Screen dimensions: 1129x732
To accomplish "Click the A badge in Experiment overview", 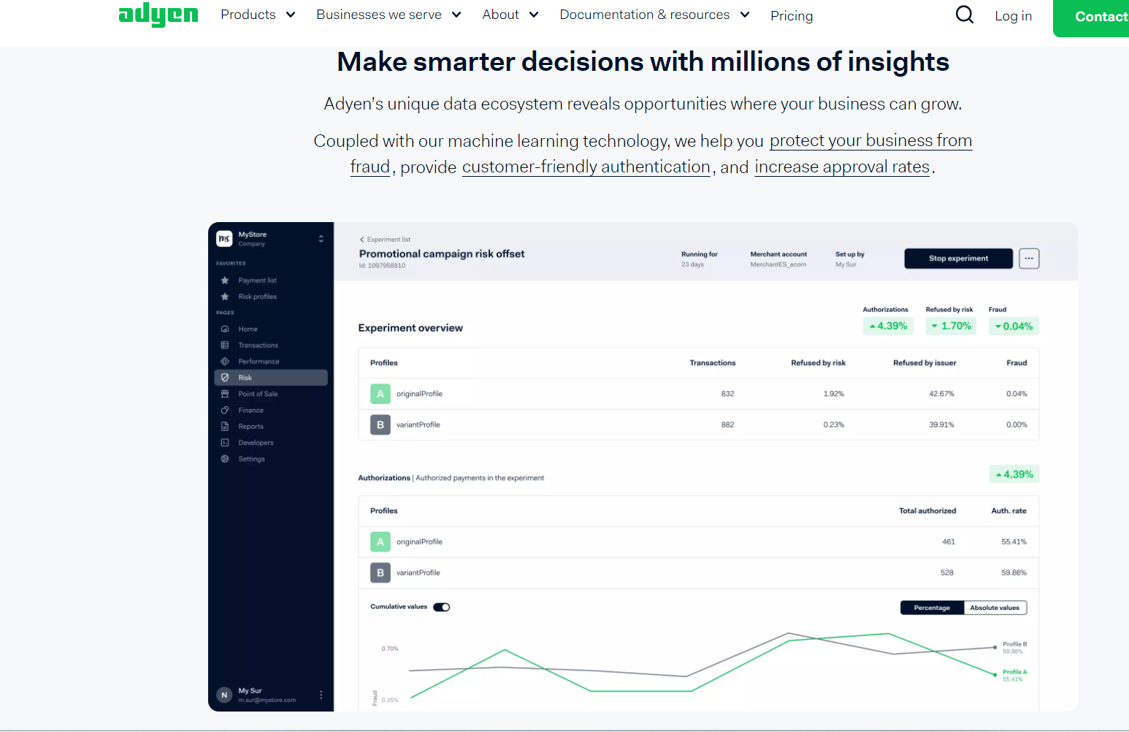I will coord(380,394).
